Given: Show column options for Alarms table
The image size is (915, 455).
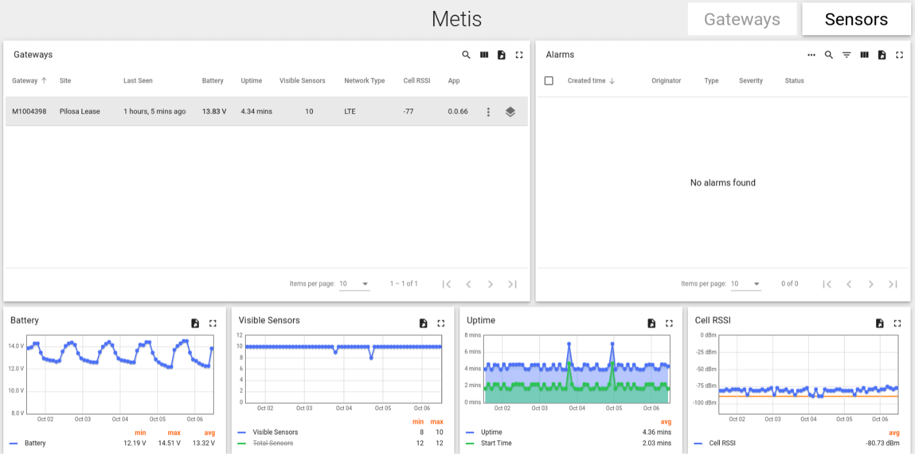Looking at the screenshot, I should [864, 55].
